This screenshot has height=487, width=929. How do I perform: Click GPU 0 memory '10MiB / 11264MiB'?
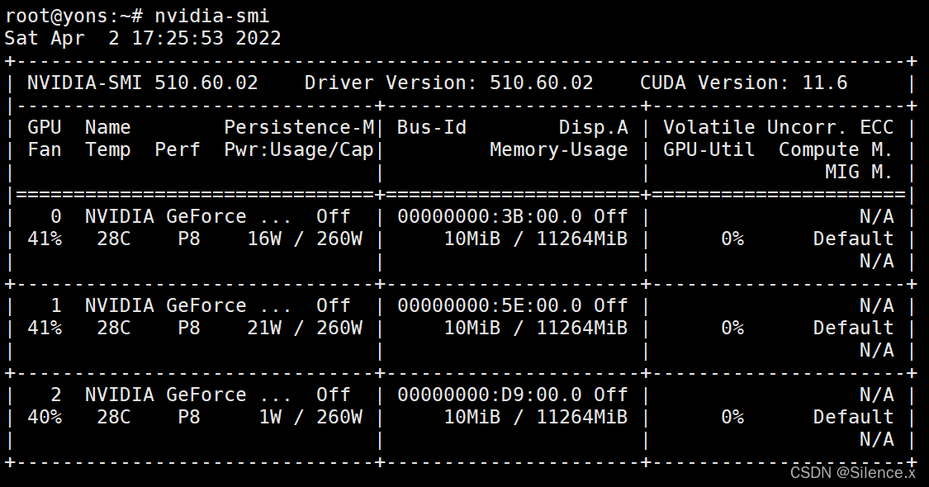coord(536,239)
